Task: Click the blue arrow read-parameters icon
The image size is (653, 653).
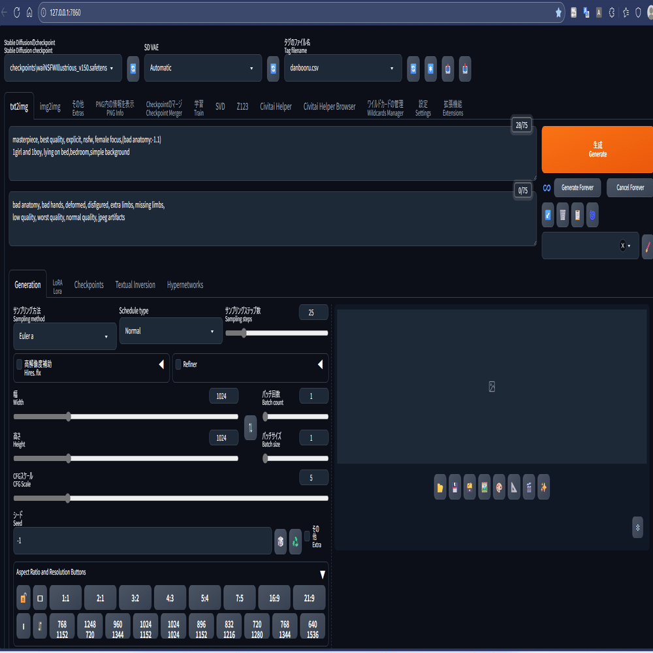Action: 548,215
